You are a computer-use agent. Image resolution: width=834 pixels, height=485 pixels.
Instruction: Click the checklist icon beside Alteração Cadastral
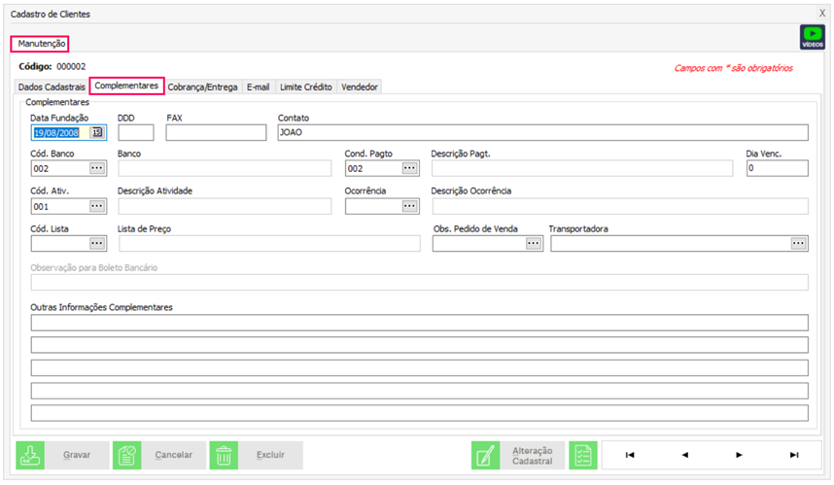[583, 455]
